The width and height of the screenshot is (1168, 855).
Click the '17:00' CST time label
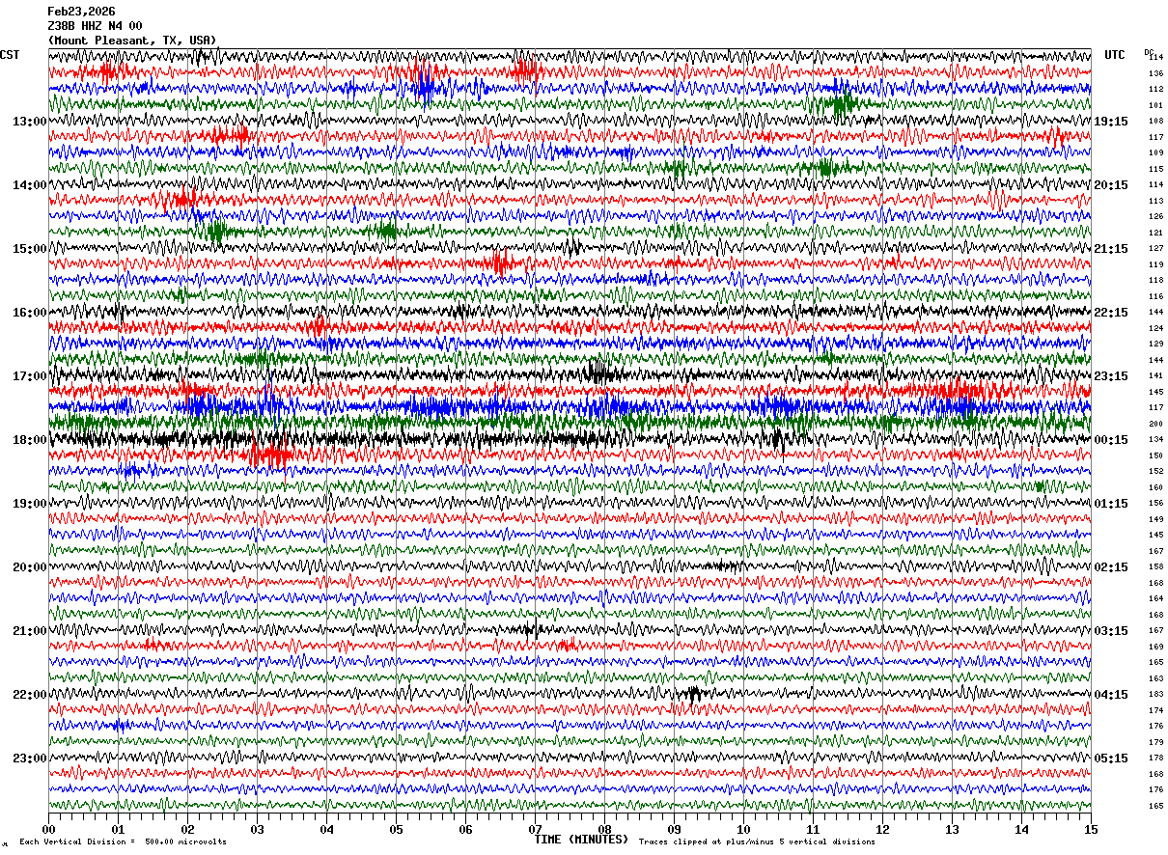(29, 376)
